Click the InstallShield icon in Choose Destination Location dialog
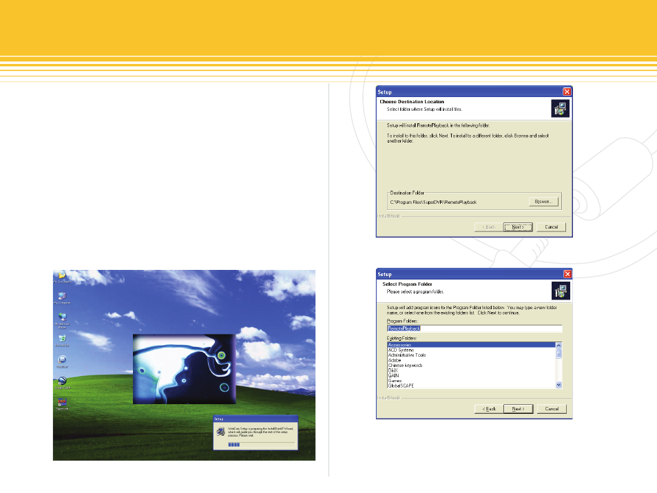Image resolution: width=657 pixels, height=493 pixels. point(560,109)
